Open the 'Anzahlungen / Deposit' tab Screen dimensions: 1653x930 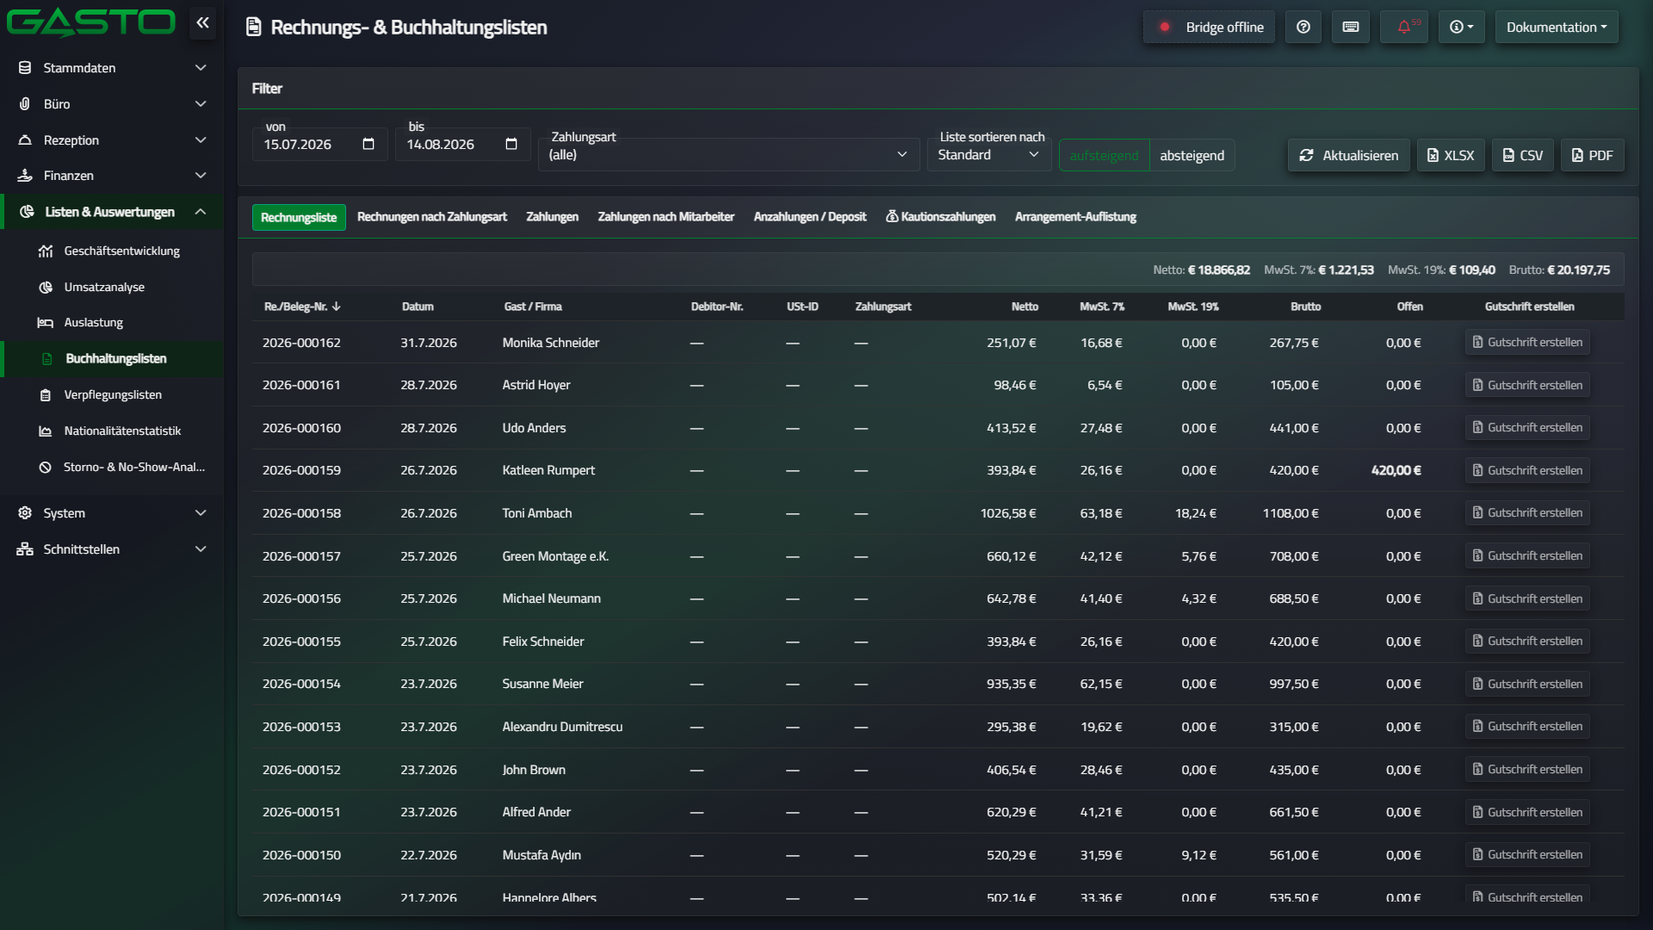tap(810, 217)
